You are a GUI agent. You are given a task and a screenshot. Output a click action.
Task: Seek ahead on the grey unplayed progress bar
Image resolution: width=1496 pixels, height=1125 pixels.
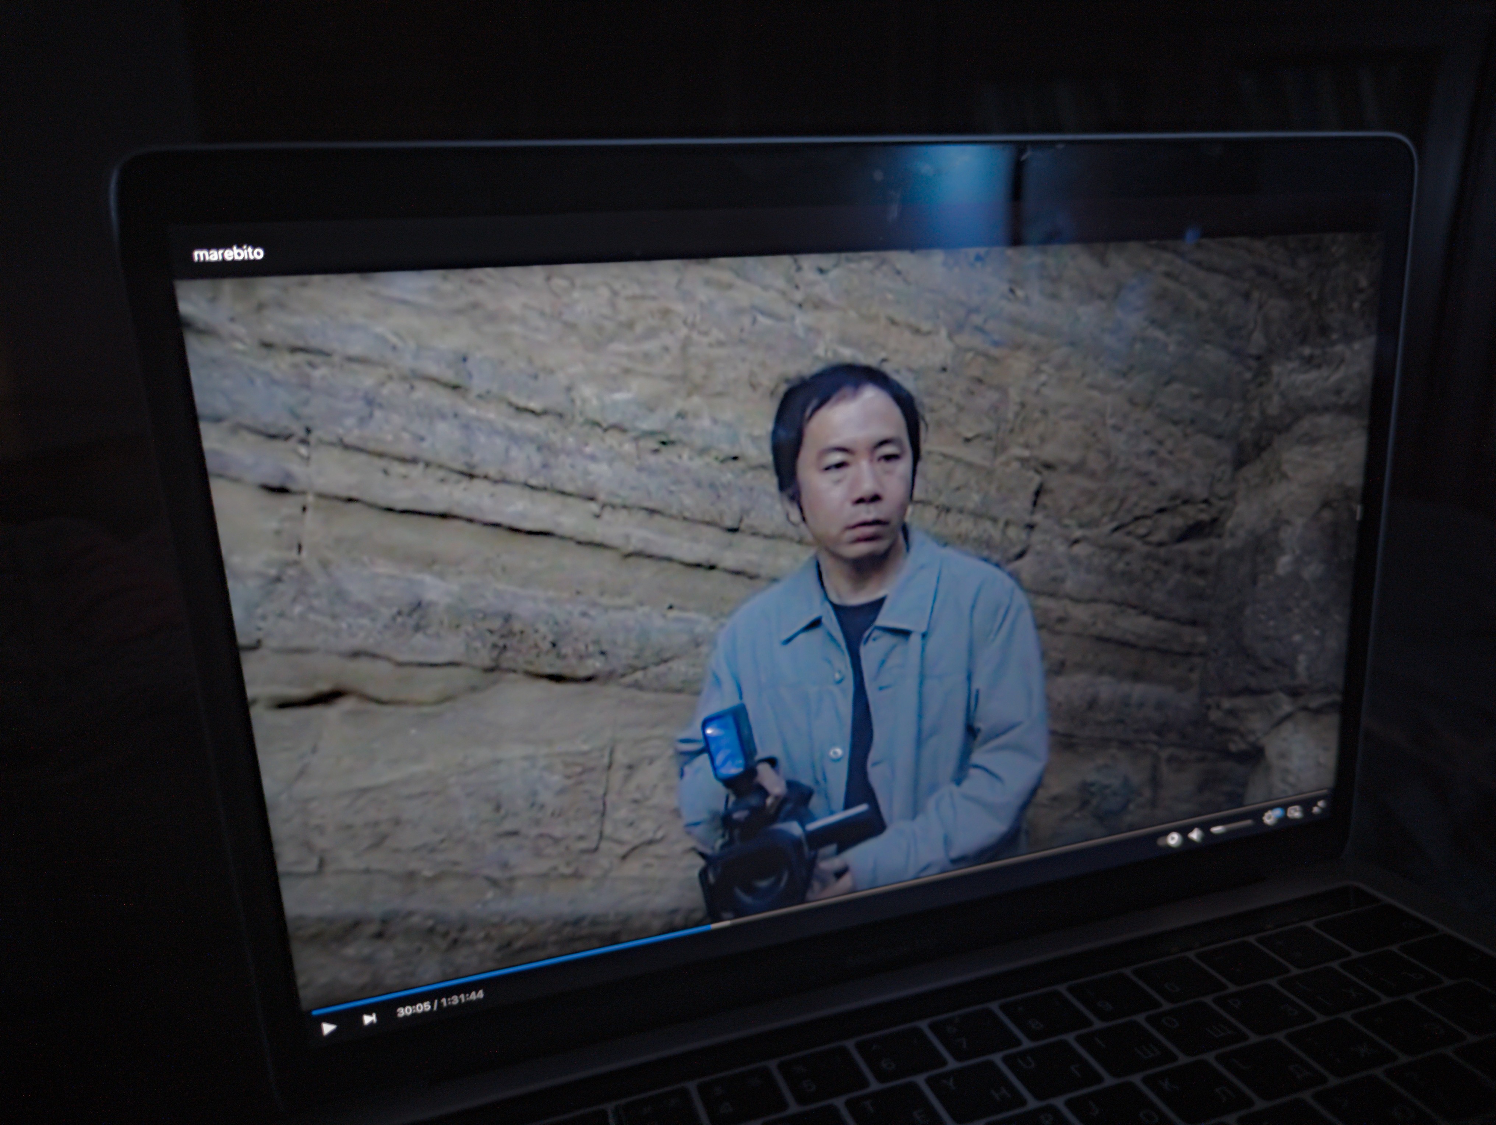[1015, 860]
